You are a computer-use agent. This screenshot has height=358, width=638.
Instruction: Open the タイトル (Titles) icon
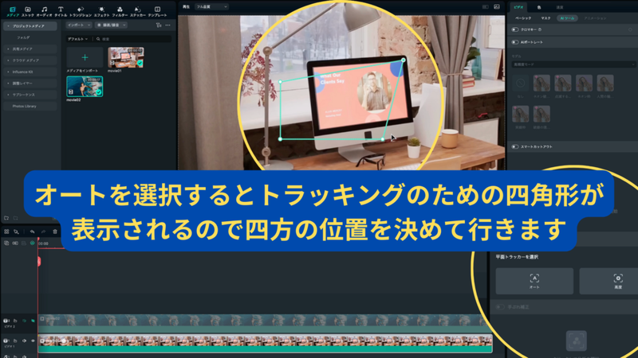point(61,11)
